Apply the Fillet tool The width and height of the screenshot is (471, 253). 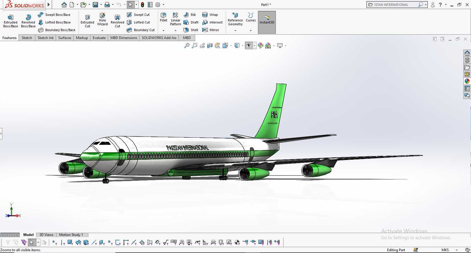point(163,17)
